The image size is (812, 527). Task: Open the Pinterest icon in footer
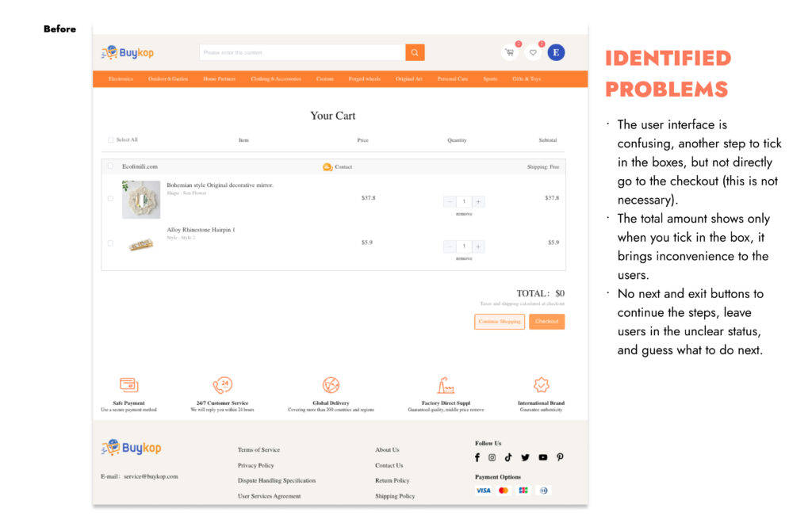(x=560, y=457)
